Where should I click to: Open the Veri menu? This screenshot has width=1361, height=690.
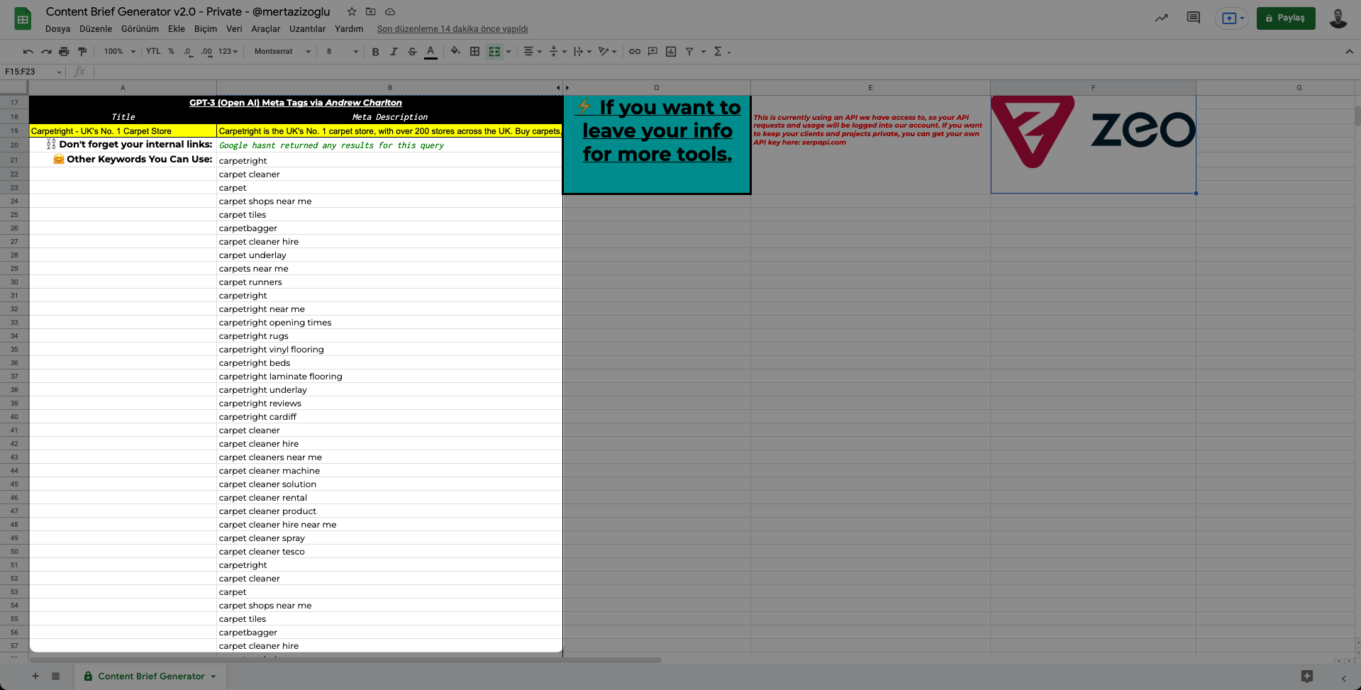pos(234,29)
